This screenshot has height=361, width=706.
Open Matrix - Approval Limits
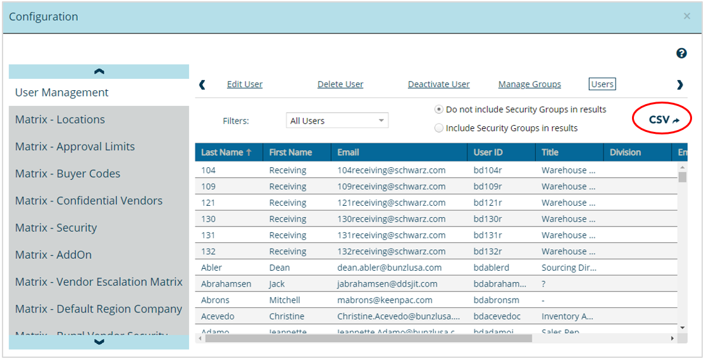pyautogui.click(x=99, y=146)
